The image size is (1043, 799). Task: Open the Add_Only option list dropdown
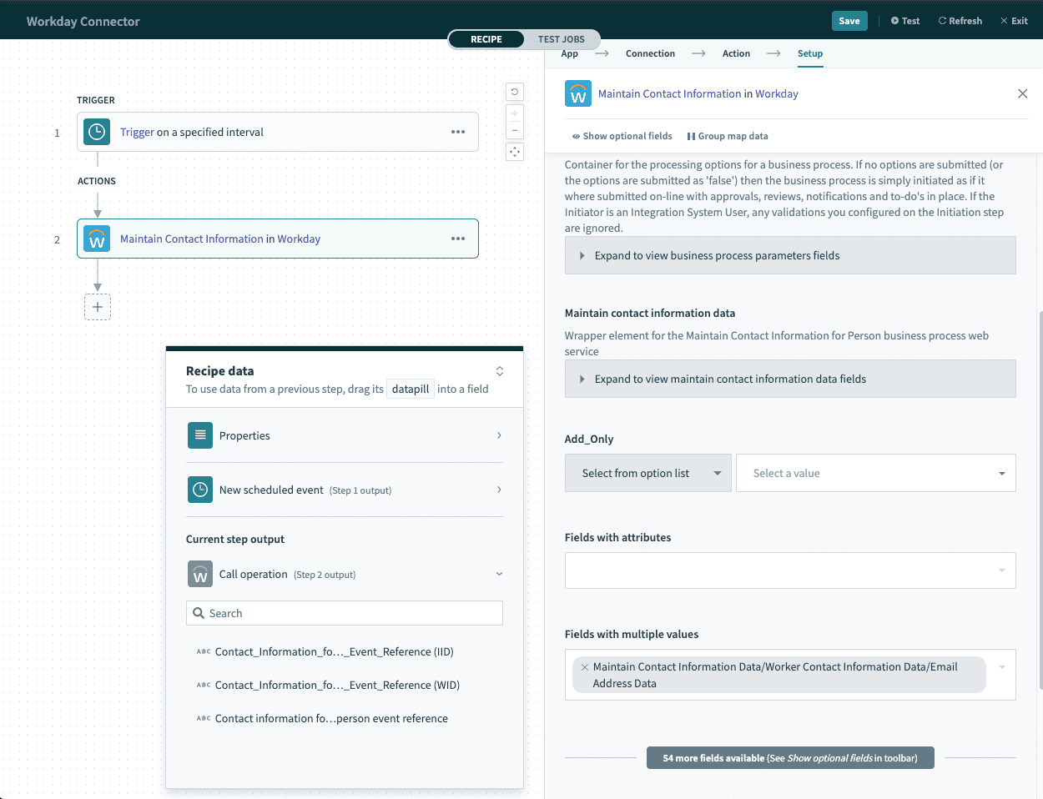[x=647, y=473]
